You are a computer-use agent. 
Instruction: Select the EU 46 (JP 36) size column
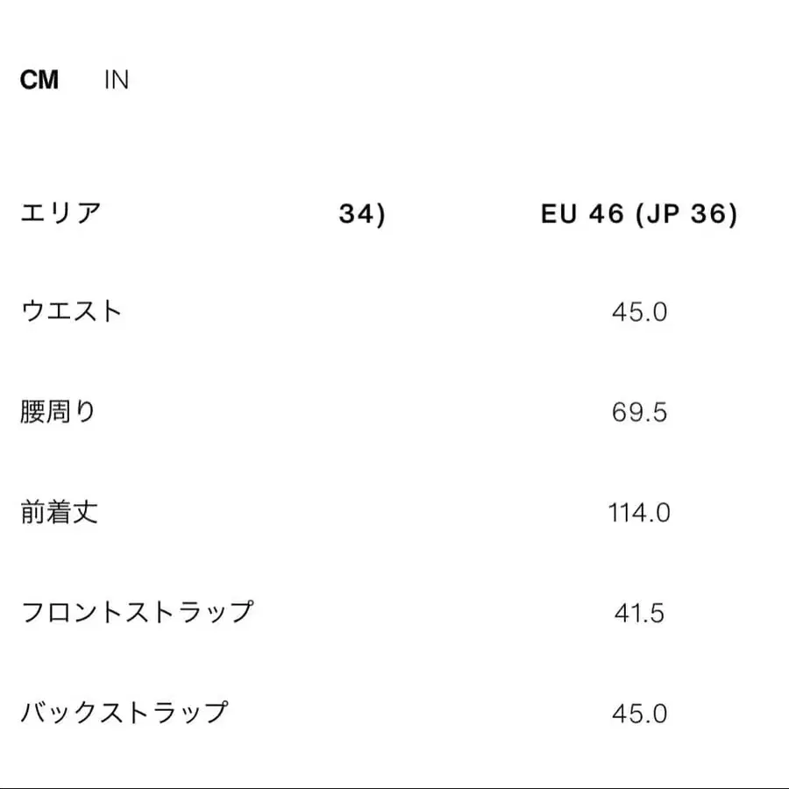pyautogui.click(x=642, y=210)
